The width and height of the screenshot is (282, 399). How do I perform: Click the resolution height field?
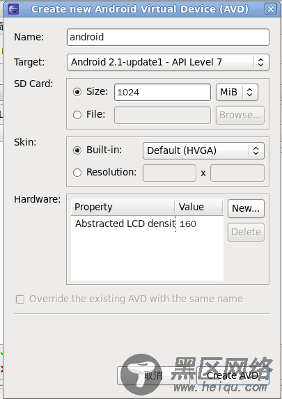click(x=237, y=173)
